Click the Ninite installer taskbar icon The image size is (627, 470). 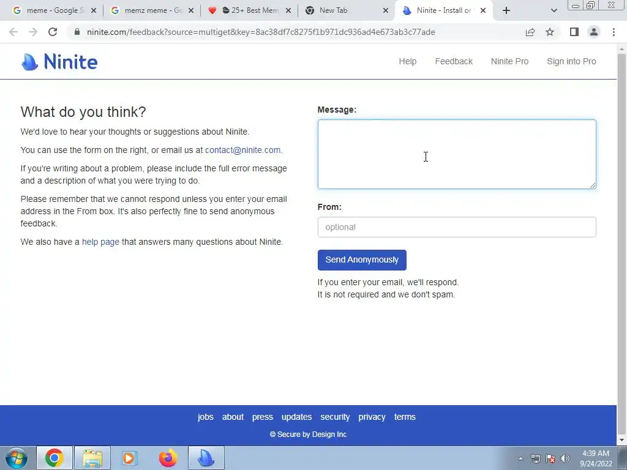click(x=206, y=458)
